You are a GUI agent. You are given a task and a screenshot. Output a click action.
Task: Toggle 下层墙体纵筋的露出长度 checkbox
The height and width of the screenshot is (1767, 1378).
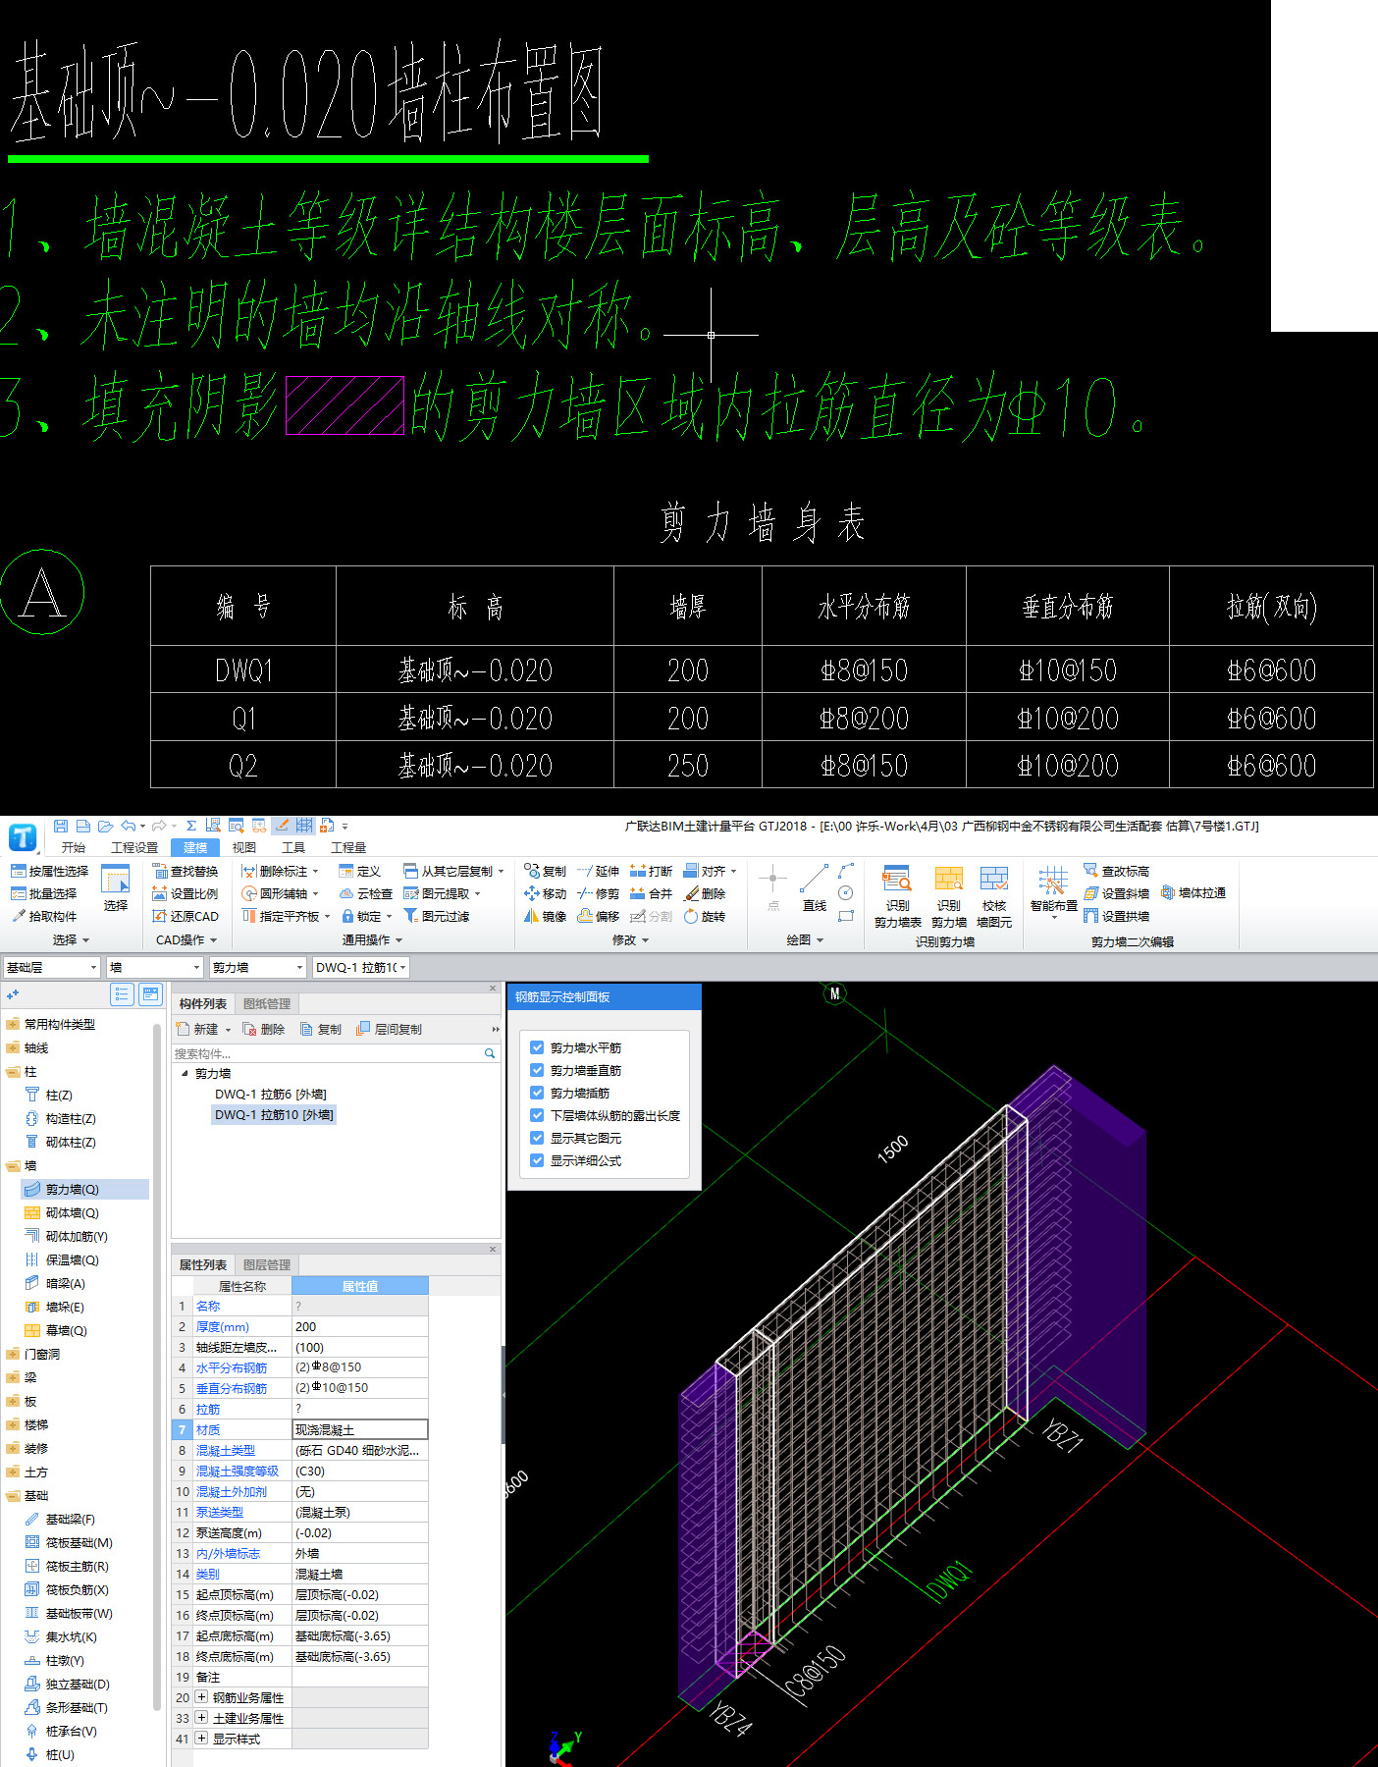(537, 1115)
